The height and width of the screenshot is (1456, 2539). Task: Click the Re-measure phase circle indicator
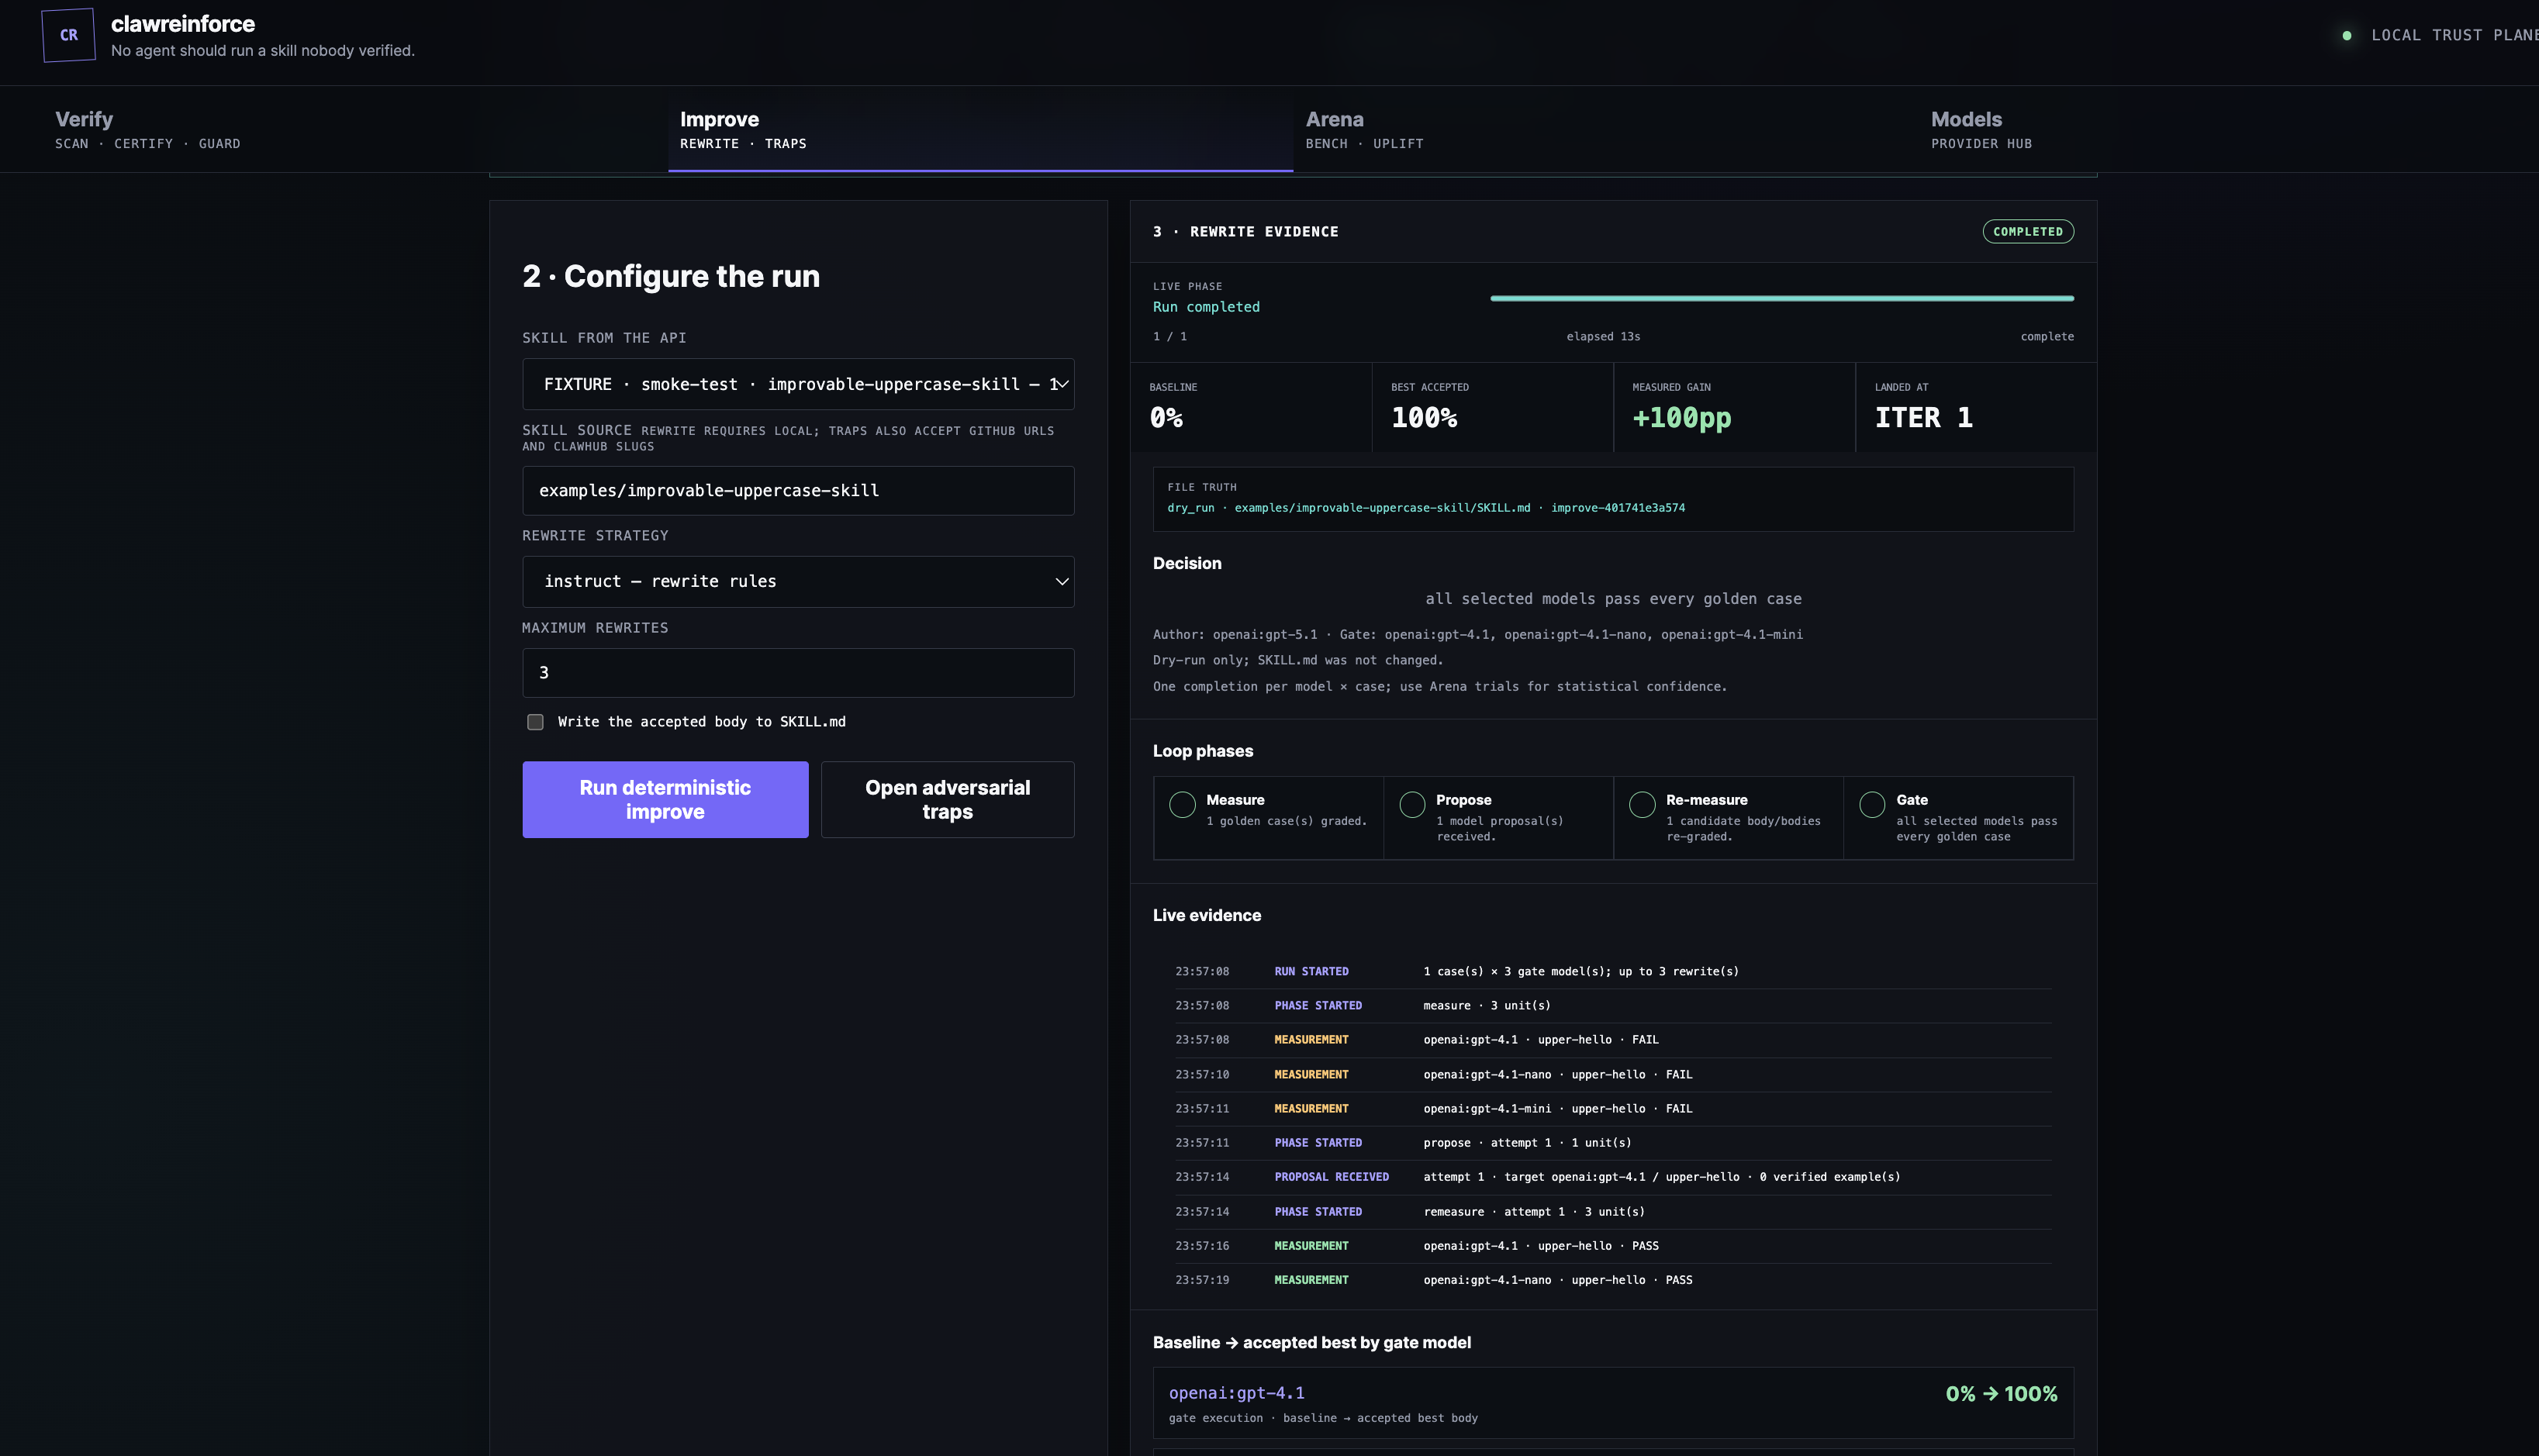tap(1642, 804)
